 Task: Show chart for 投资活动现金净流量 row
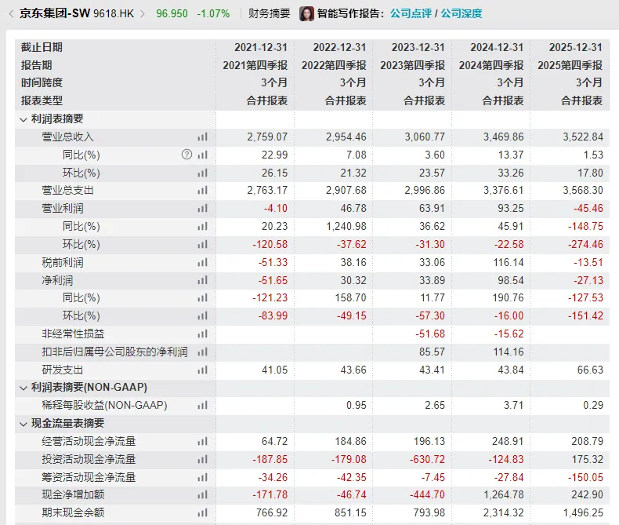pyautogui.click(x=202, y=459)
